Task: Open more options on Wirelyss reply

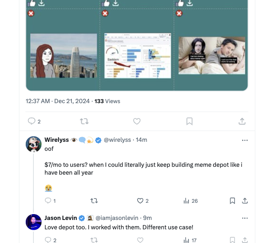Action: point(245,140)
